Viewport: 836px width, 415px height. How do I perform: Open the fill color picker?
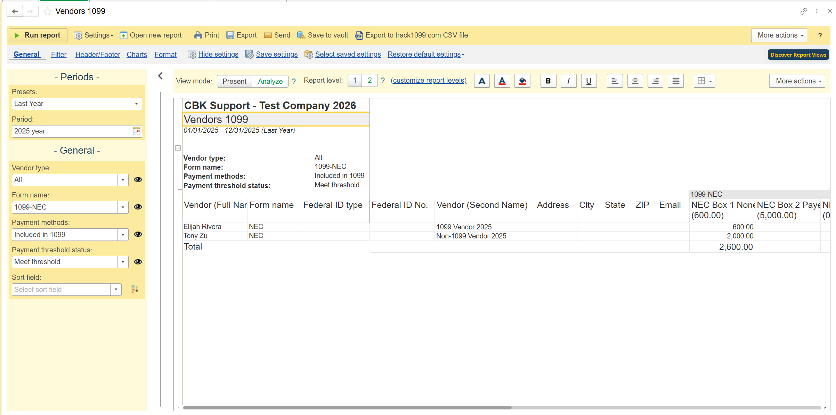coord(522,81)
